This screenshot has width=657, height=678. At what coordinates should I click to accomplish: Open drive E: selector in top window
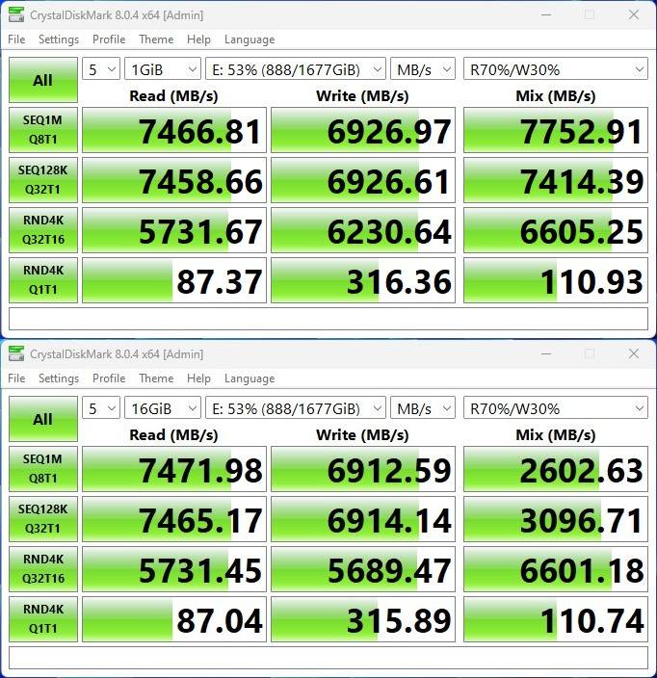pyautogui.click(x=296, y=69)
